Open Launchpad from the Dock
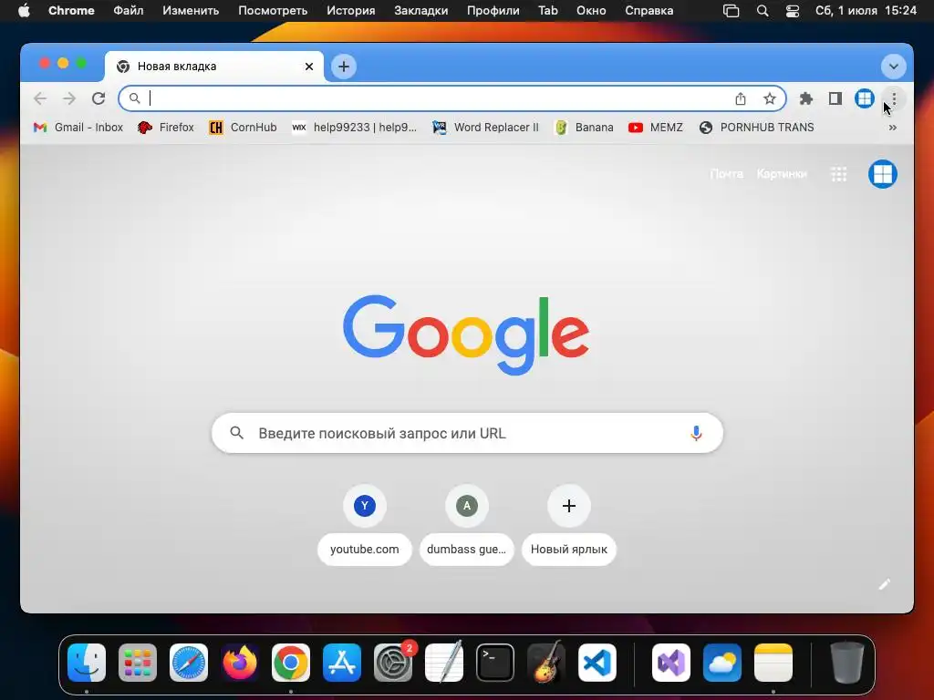Screen dimensions: 934x700 pyautogui.click(x=138, y=663)
